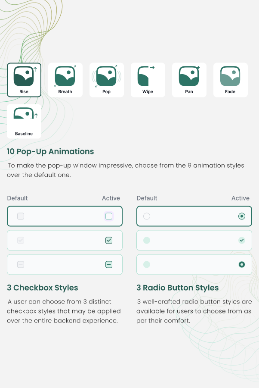Image resolution: width=259 pixels, height=388 pixels.
Task: Click the default greyed minus checkbox
Action: 21,265
